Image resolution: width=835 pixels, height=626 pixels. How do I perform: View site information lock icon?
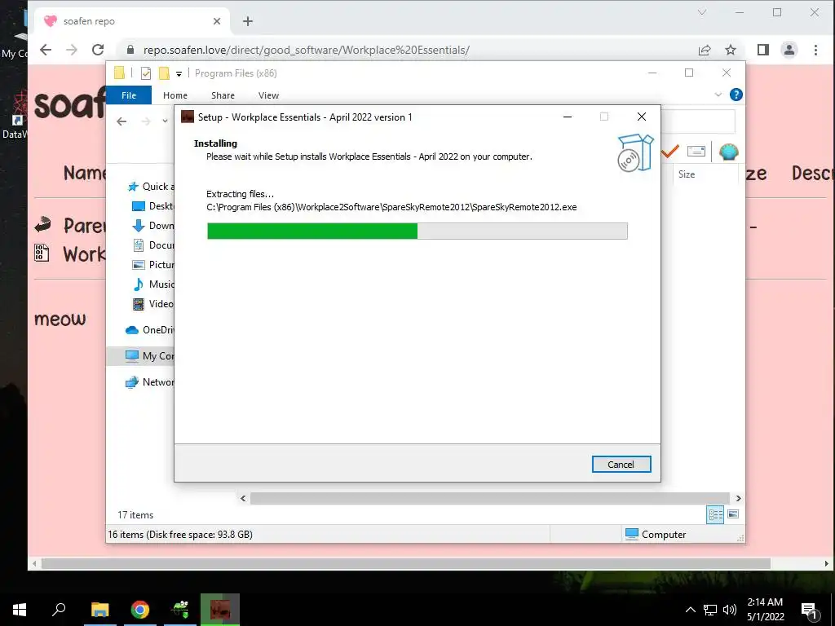[x=130, y=50]
